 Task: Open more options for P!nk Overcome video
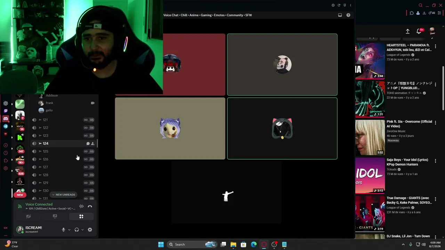point(435,123)
